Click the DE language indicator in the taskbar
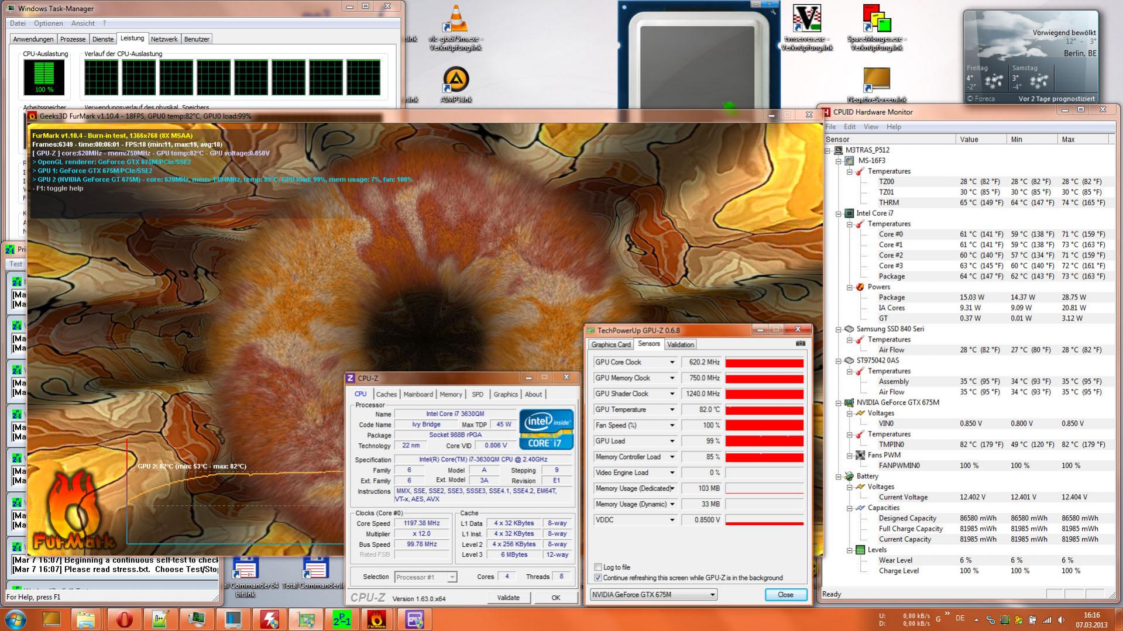Viewport: 1123px width, 631px height. 960,618
